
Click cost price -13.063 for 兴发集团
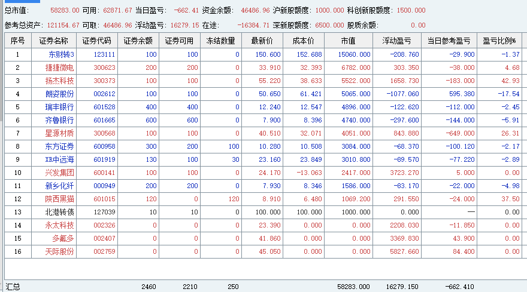click(x=309, y=173)
